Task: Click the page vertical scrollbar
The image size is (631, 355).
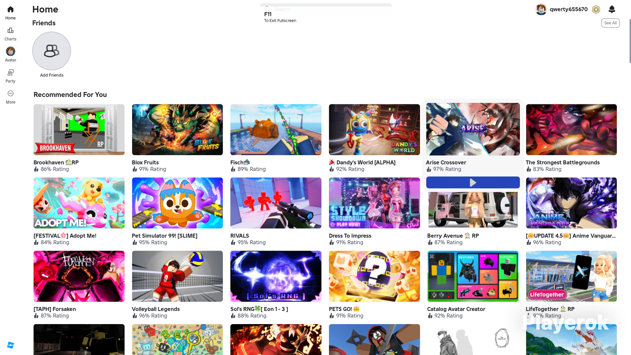Action: pos(630,41)
